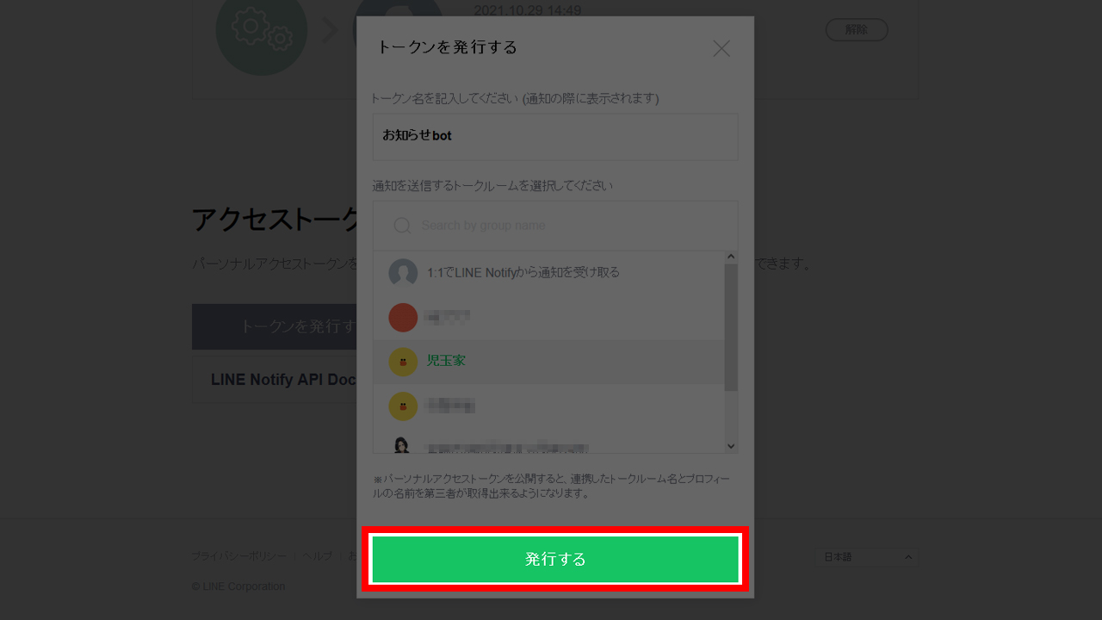Focus the Search by group name field
Screen dimensions: 1102x620
pyautogui.click(x=555, y=226)
